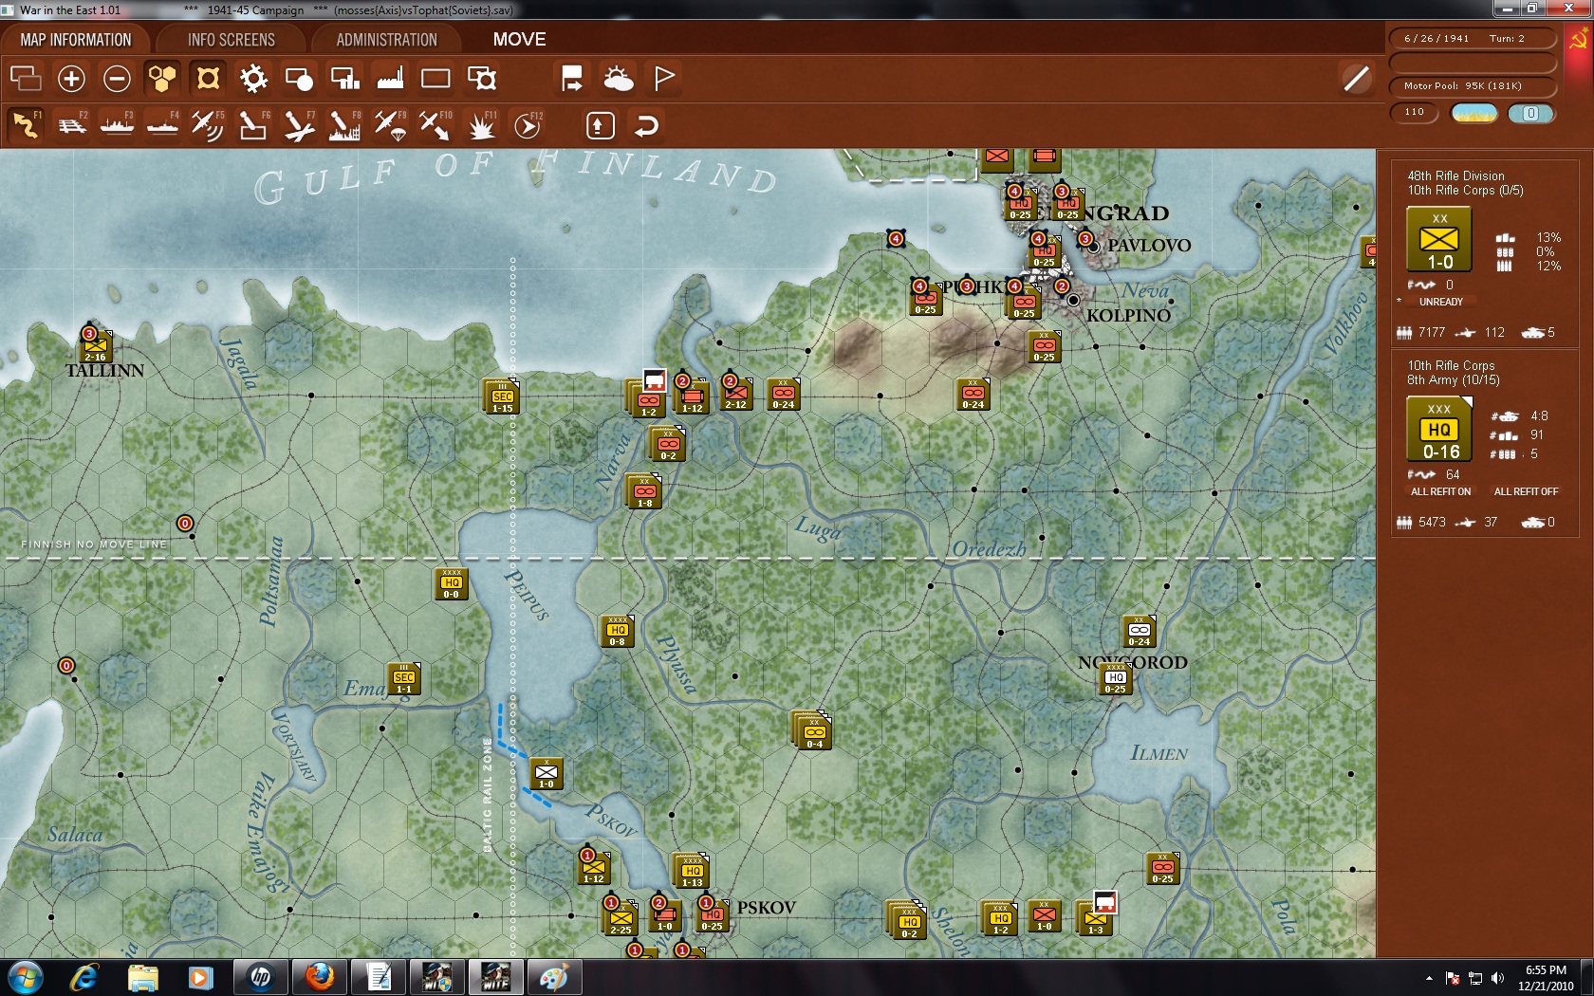
Task: Click the ALL REFIT OFF button
Action: [1526, 491]
